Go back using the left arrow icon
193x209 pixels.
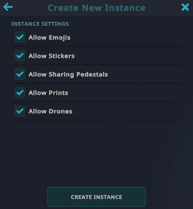[8, 7]
